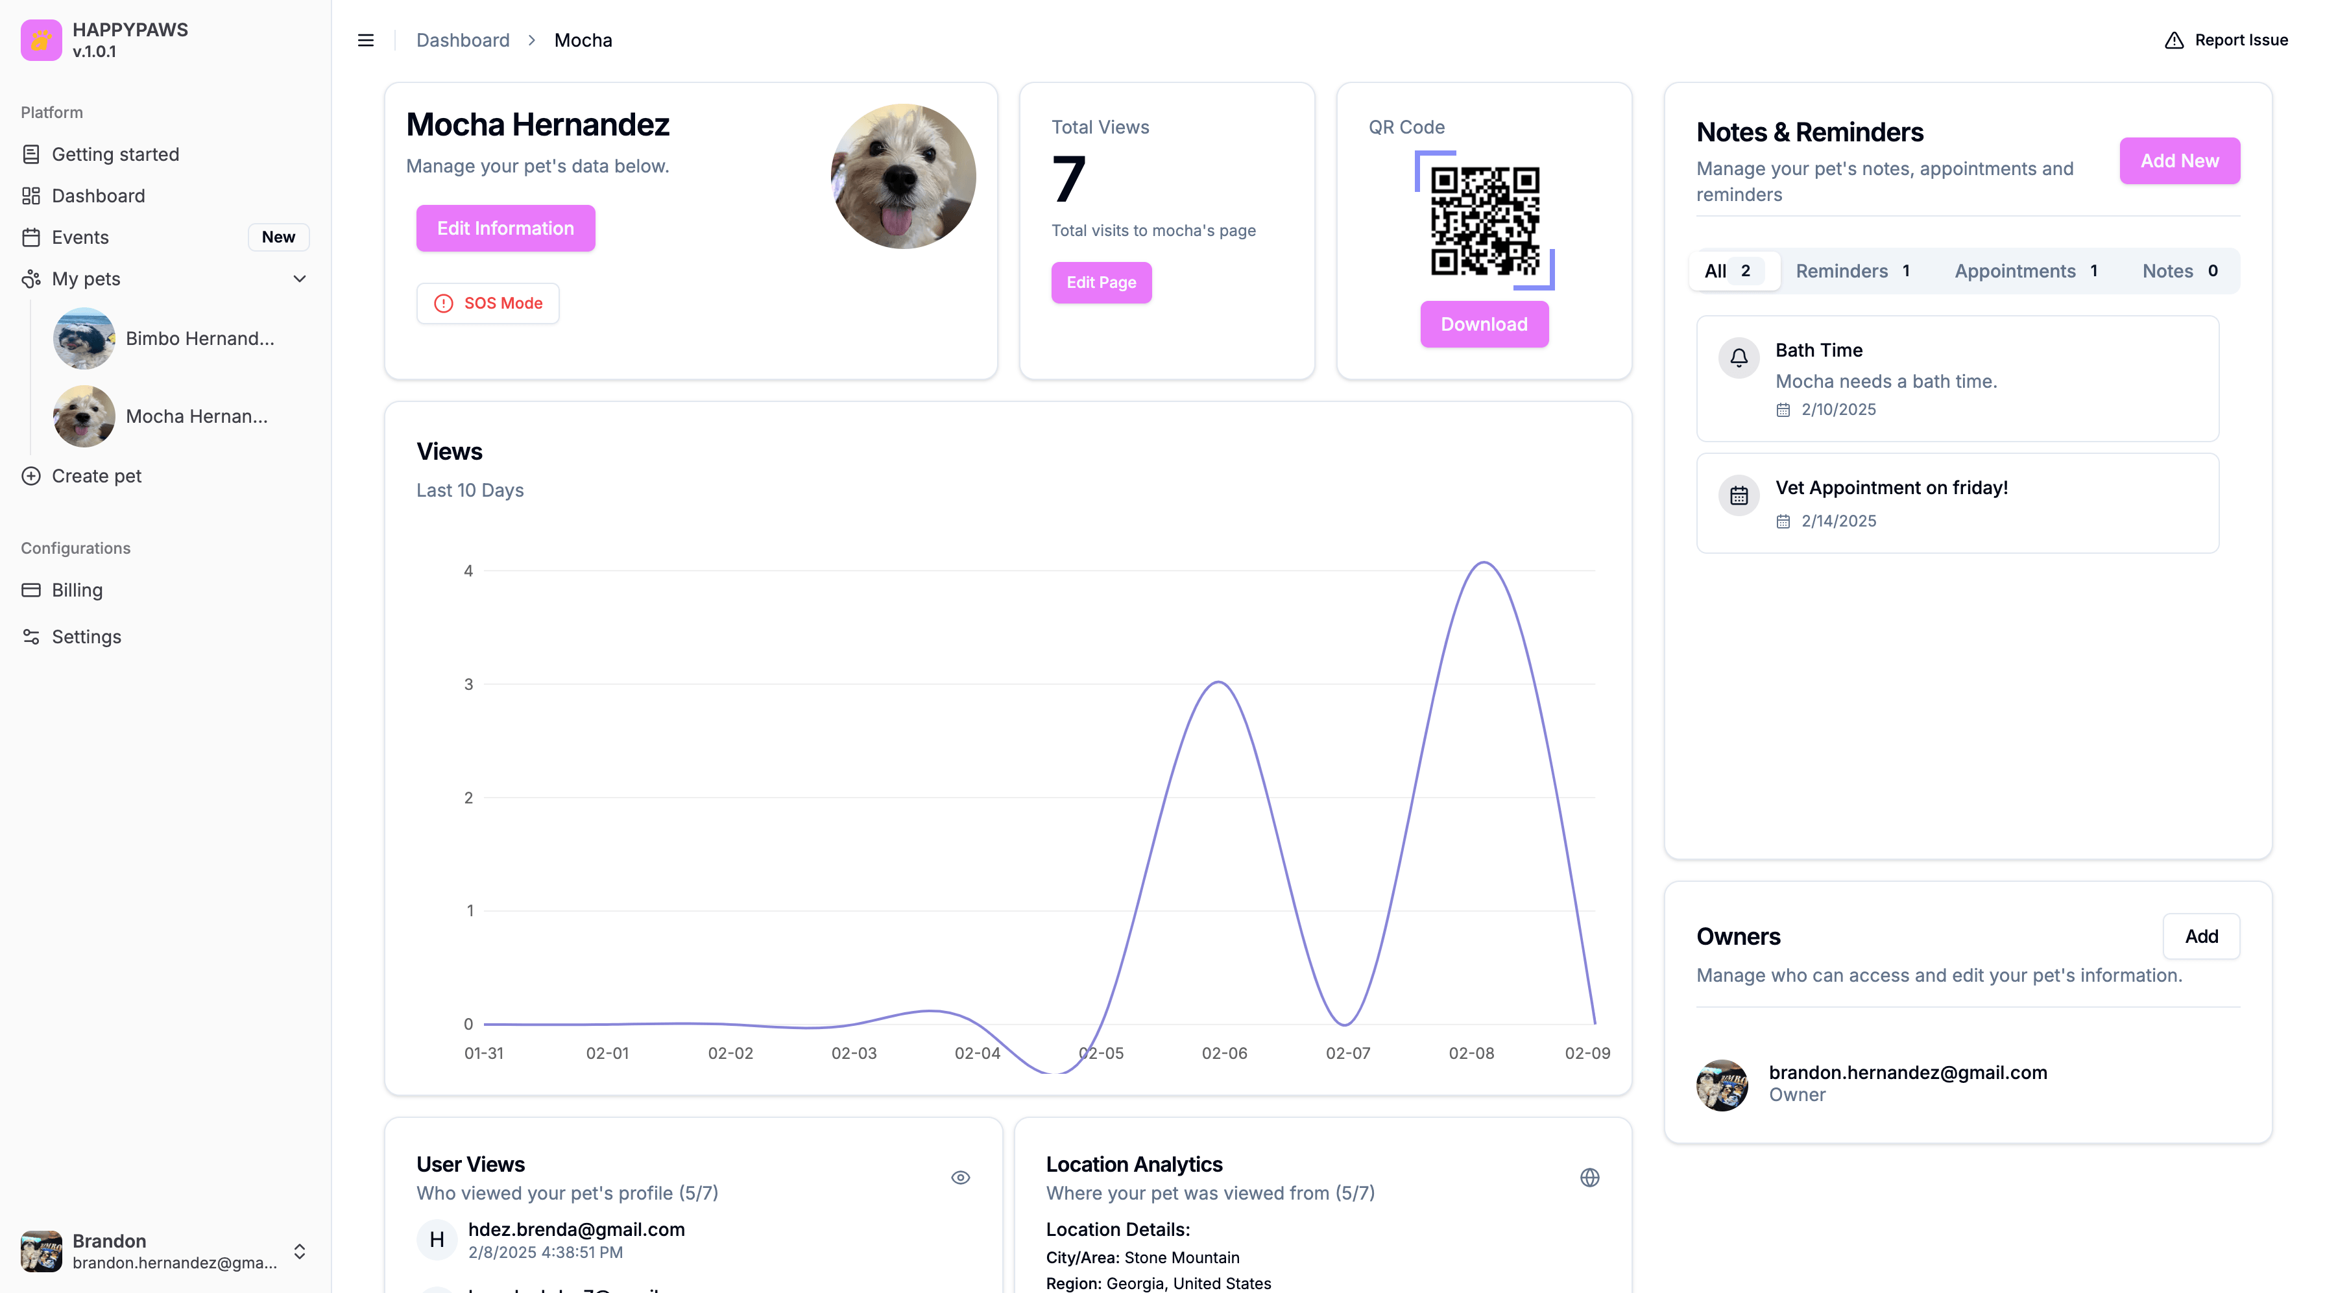Click the calendar icon on Vet Appointment

(x=1739, y=495)
